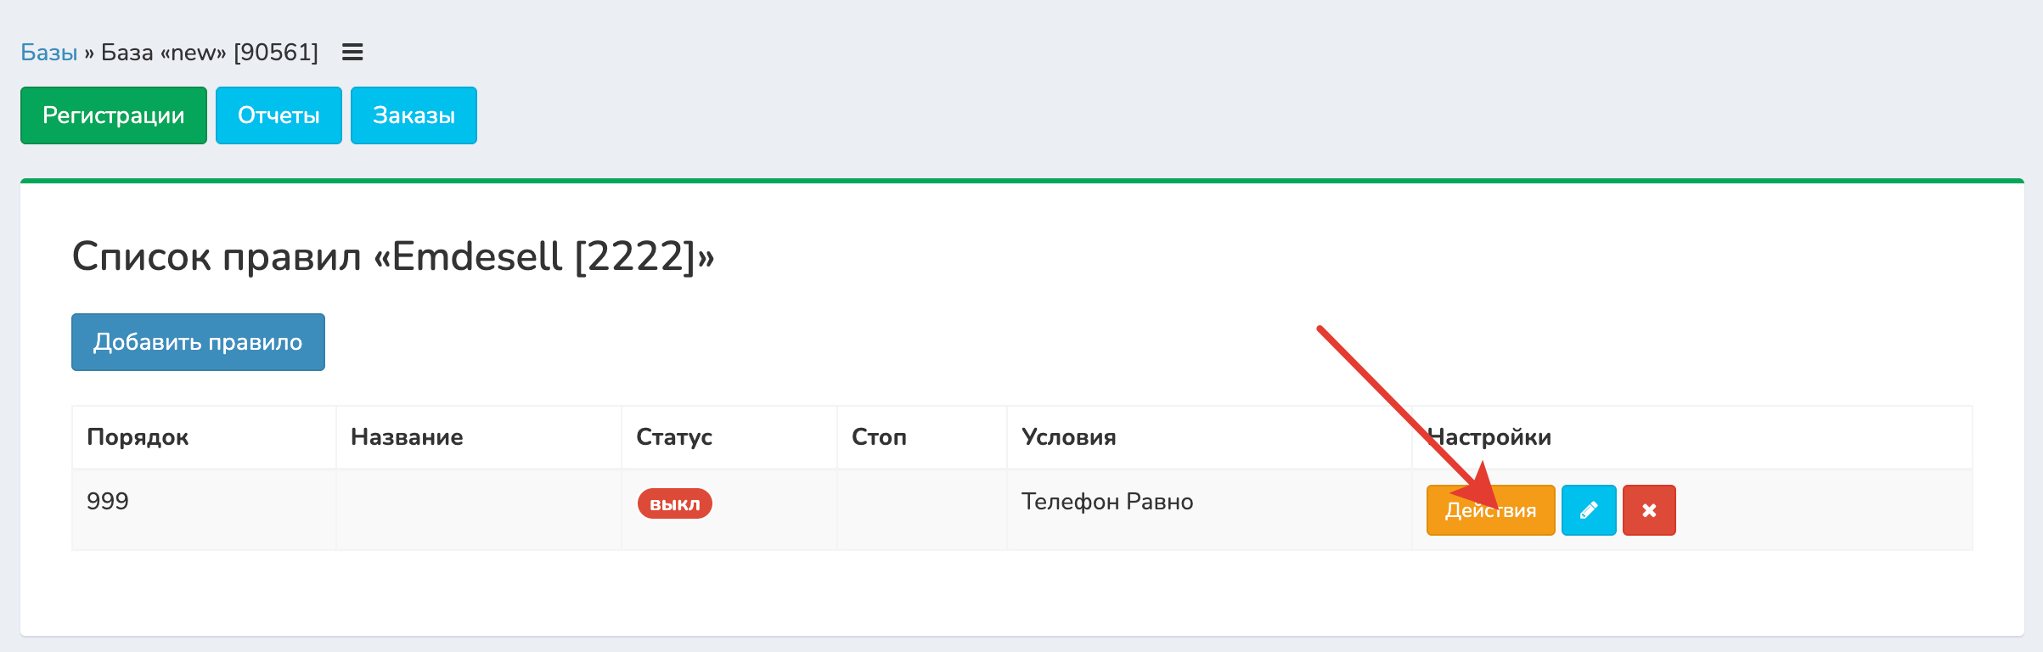Open the orange Действия button
Viewport: 2043px width, 652px height.
coord(1490,510)
